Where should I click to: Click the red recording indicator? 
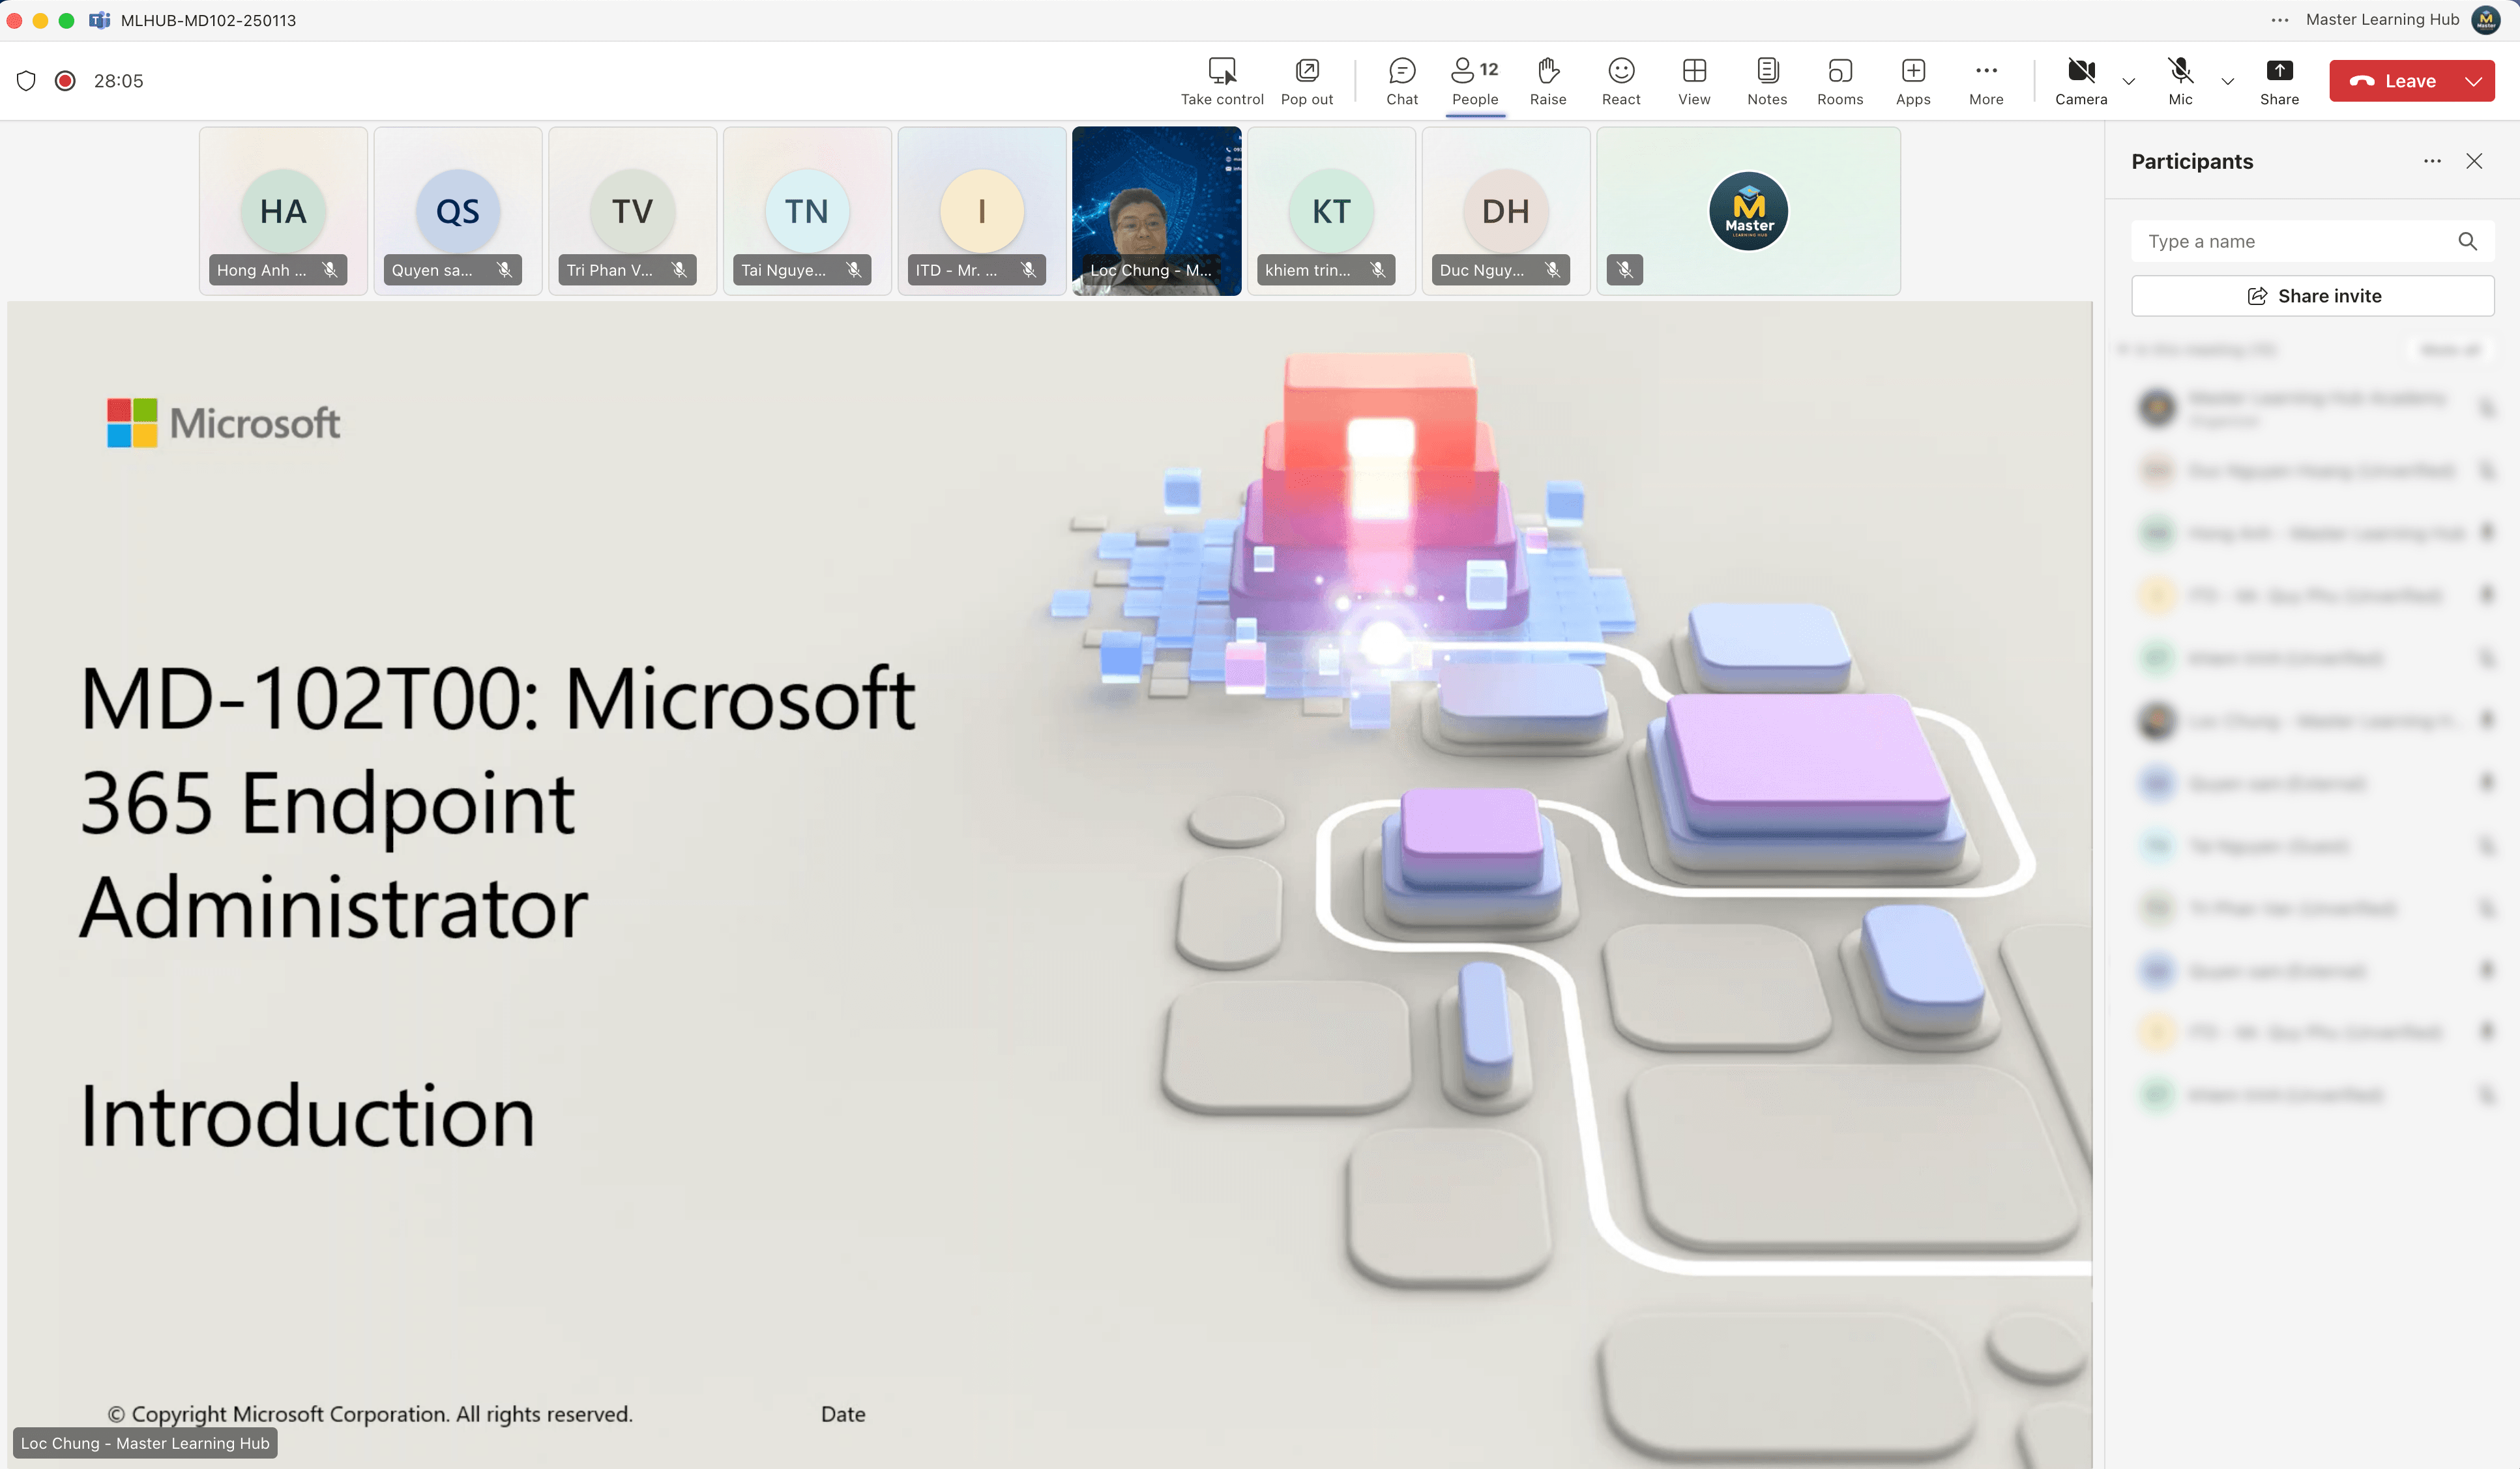pyautogui.click(x=65, y=81)
